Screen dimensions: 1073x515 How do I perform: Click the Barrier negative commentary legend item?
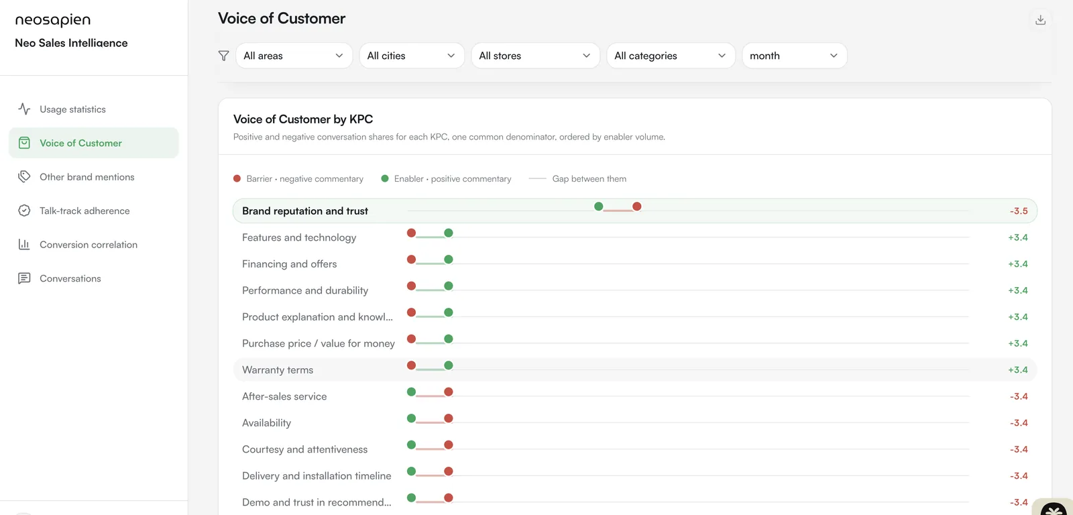click(298, 179)
